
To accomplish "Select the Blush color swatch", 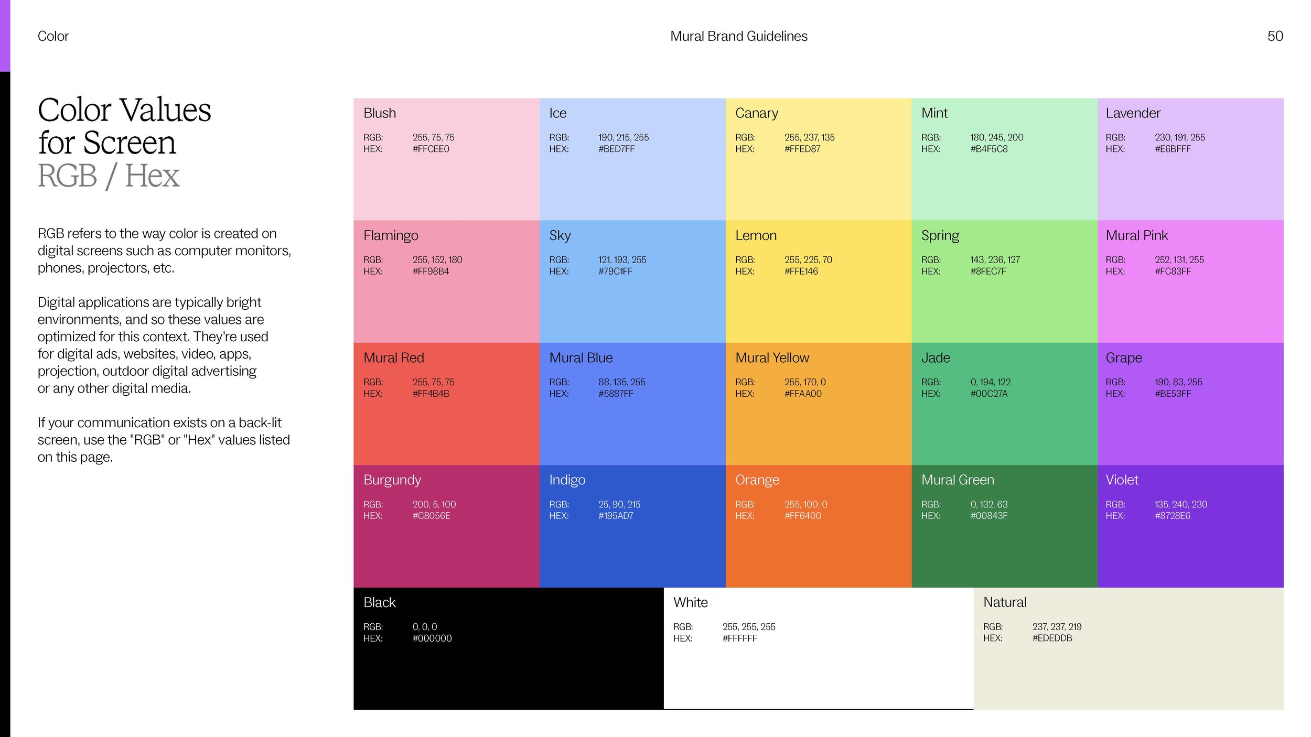I will click(446, 159).
